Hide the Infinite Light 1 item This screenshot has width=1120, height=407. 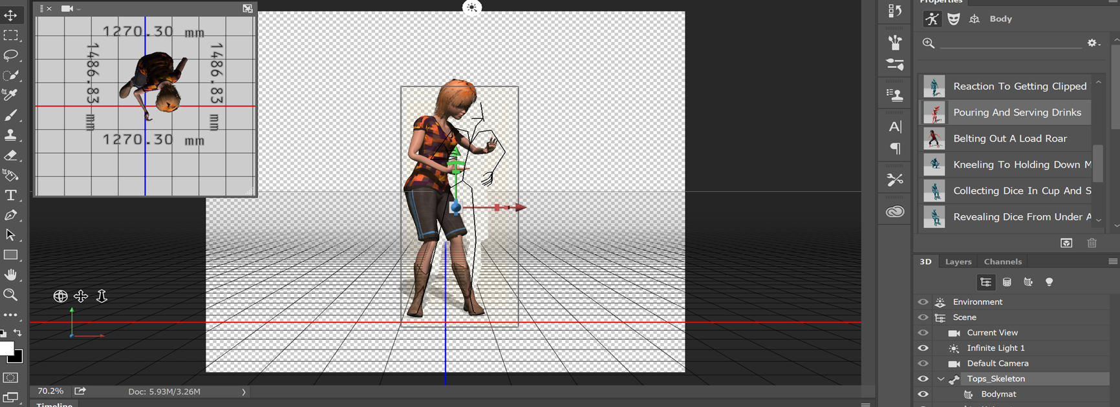(x=923, y=348)
